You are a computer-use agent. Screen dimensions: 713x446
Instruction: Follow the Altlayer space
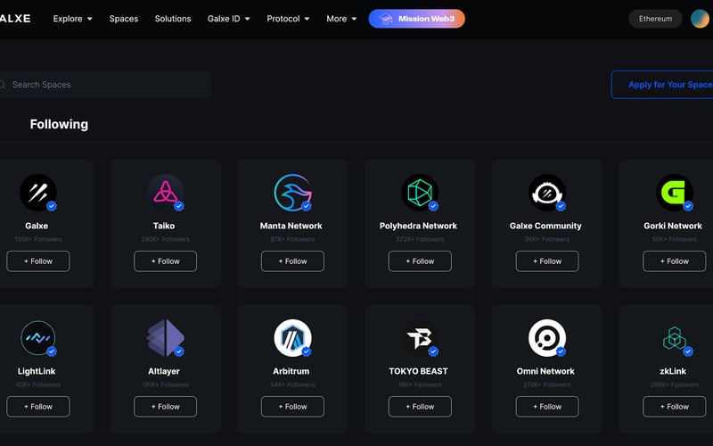click(166, 407)
